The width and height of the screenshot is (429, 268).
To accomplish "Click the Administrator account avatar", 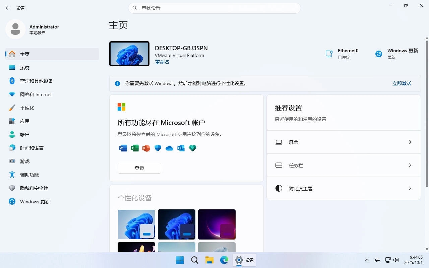I will click(x=15, y=29).
